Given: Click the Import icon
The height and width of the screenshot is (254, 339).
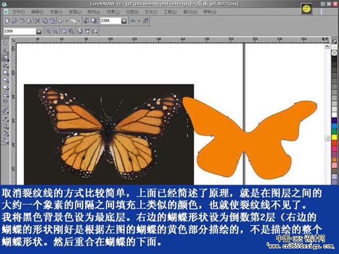Looking at the screenshot, I should point(86,21).
